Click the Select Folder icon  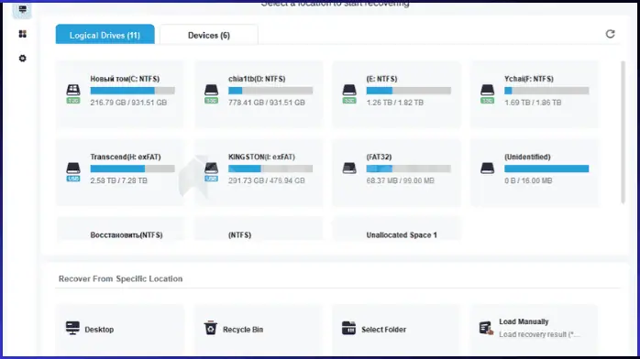tap(348, 328)
